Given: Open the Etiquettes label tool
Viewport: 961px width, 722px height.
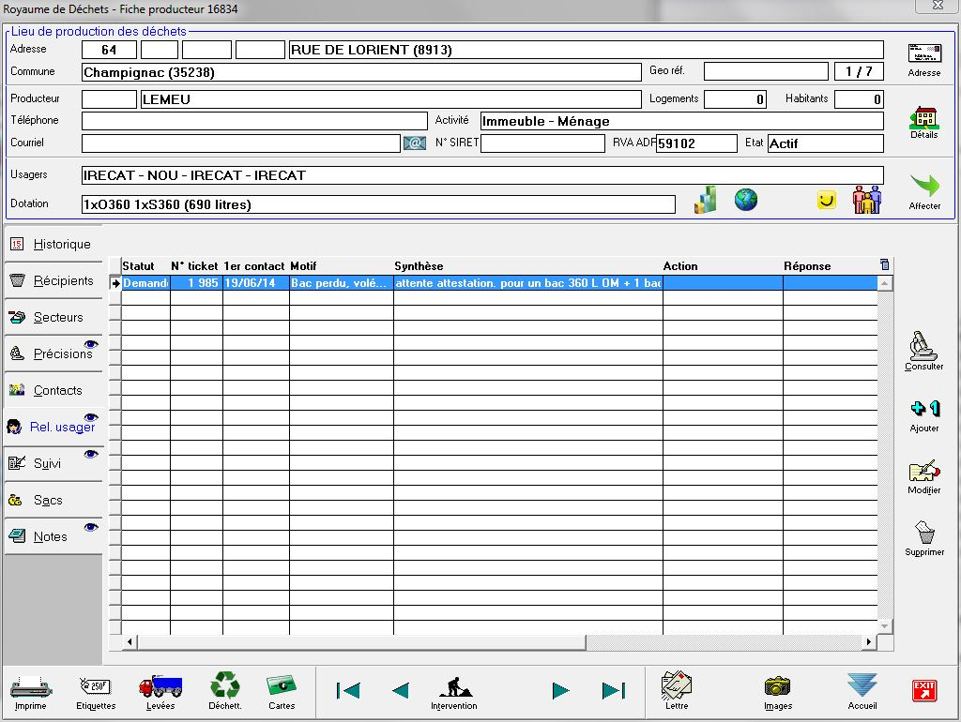Looking at the screenshot, I should coord(96,689).
